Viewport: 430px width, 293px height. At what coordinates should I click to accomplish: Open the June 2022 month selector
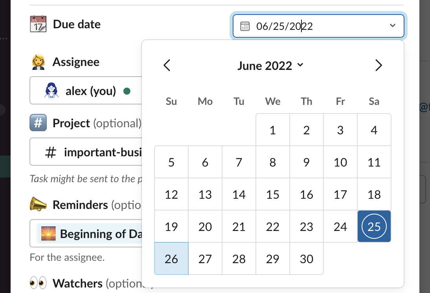pos(270,66)
